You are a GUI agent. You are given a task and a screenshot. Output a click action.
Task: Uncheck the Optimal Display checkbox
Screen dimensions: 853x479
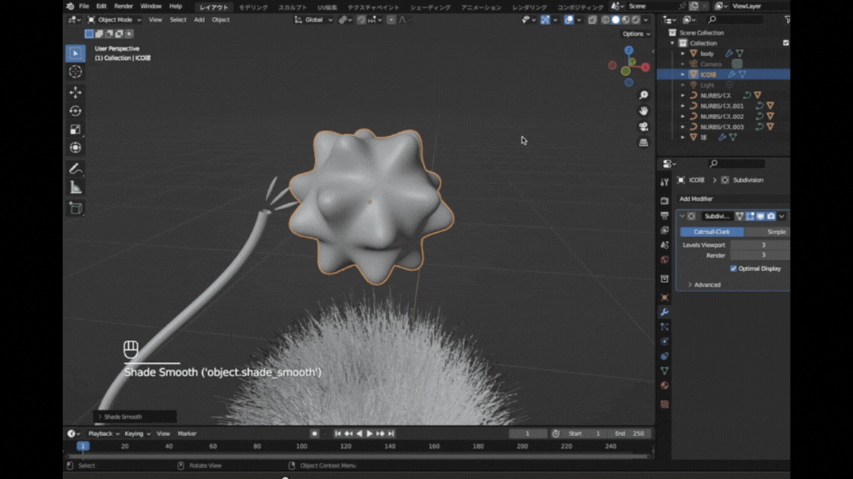(x=734, y=268)
